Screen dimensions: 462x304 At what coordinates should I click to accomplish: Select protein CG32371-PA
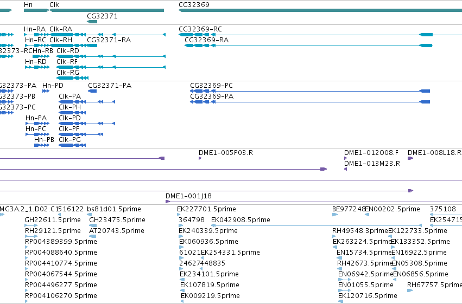click(x=110, y=86)
